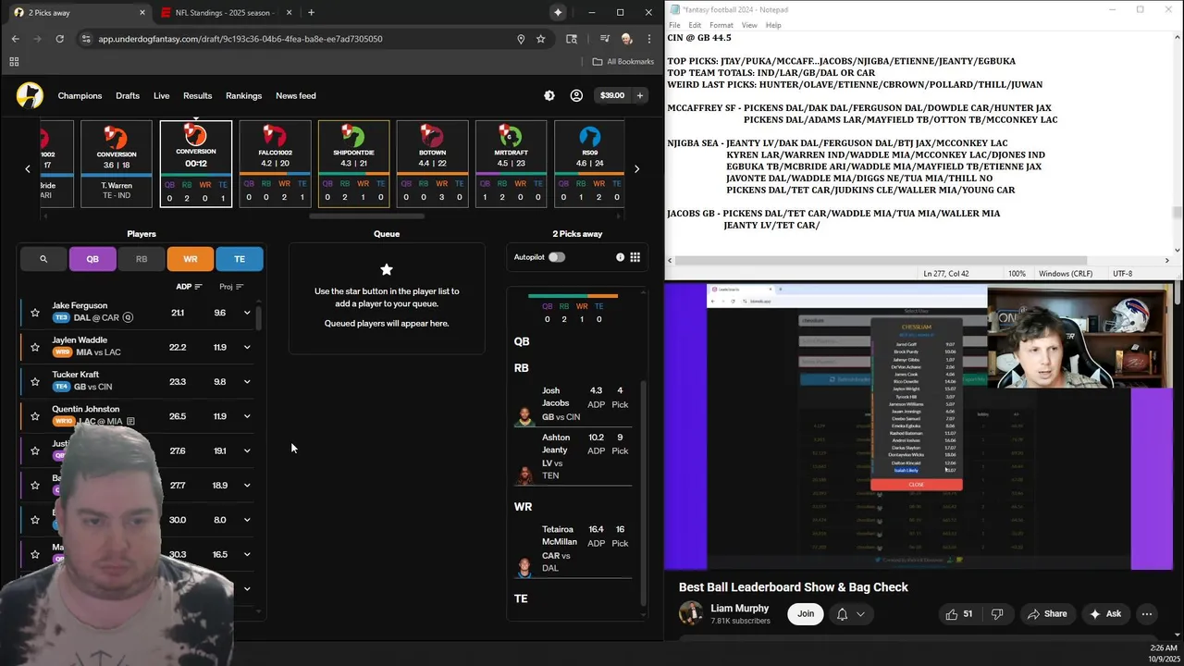Expand Tucker Kraft player details

[247, 381]
